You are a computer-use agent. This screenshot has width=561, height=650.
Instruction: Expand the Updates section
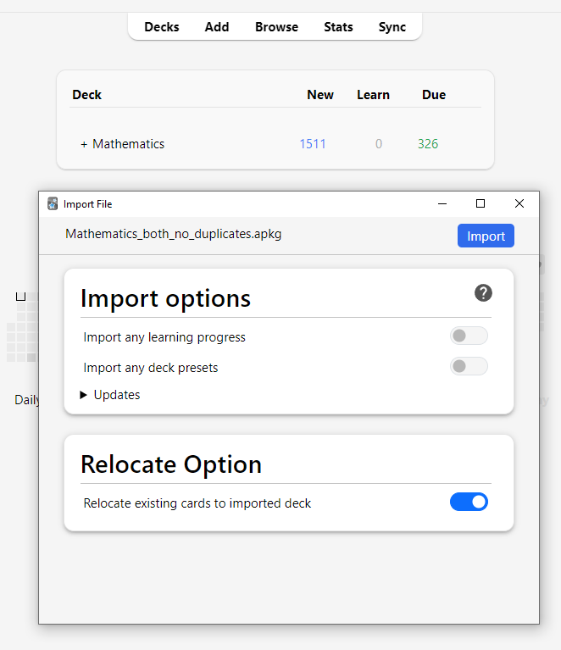110,395
